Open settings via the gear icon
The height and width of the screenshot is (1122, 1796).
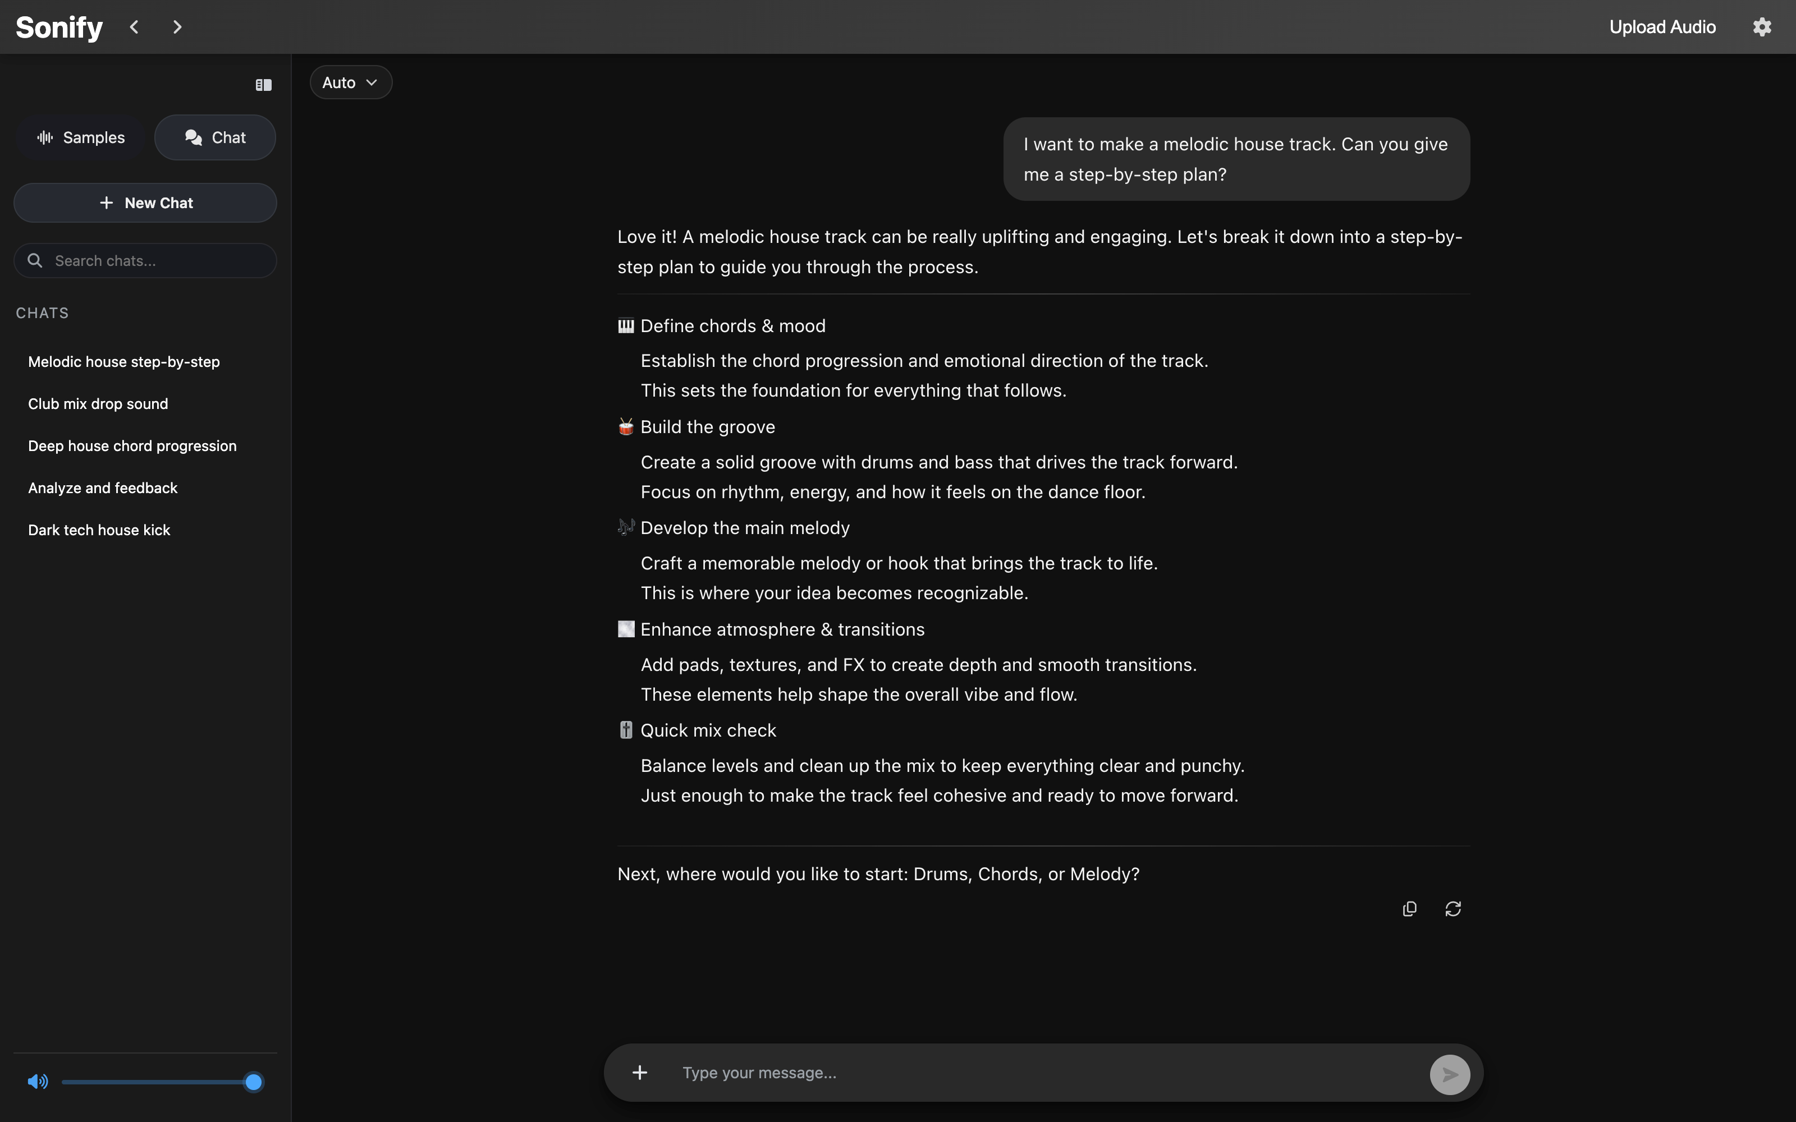tap(1762, 27)
